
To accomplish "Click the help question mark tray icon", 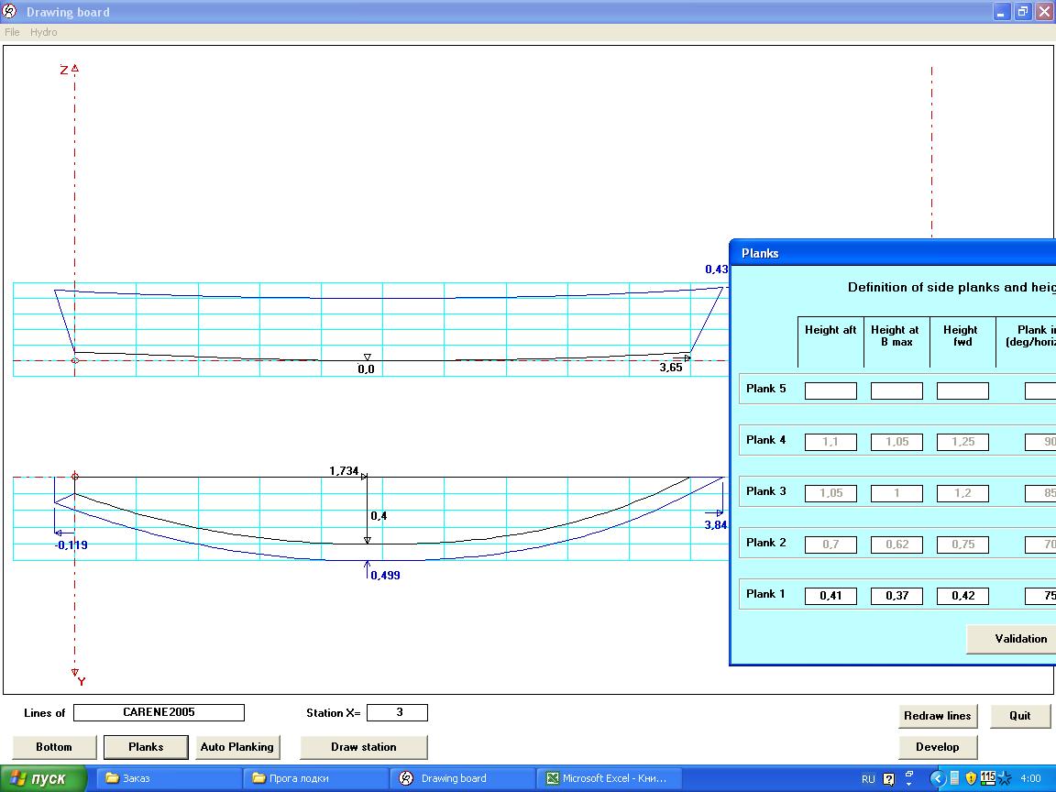I will [x=888, y=779].
